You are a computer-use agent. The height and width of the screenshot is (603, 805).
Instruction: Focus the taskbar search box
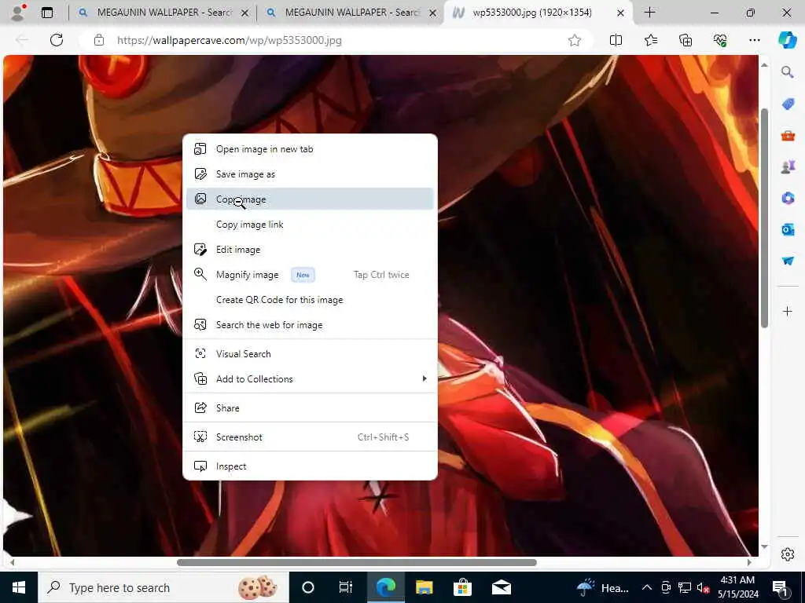click(x=164, y=587)
